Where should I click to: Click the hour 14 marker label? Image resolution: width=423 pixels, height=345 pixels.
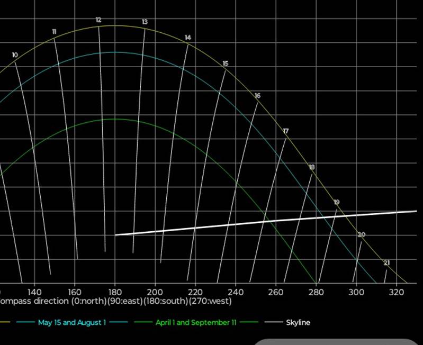(x=187, y=38)
